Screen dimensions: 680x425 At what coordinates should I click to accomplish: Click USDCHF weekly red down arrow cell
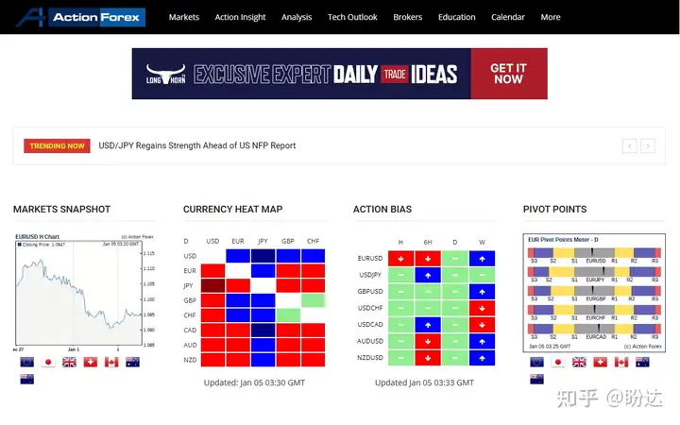click(482, 308)
